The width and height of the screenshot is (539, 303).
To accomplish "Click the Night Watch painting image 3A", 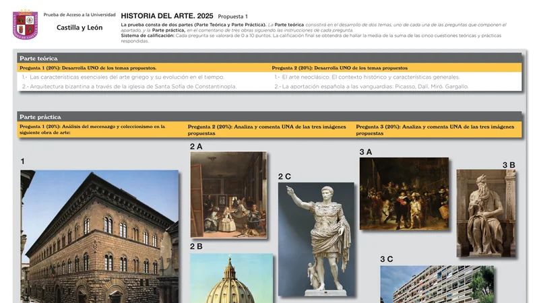I will [x=404, y=194].
